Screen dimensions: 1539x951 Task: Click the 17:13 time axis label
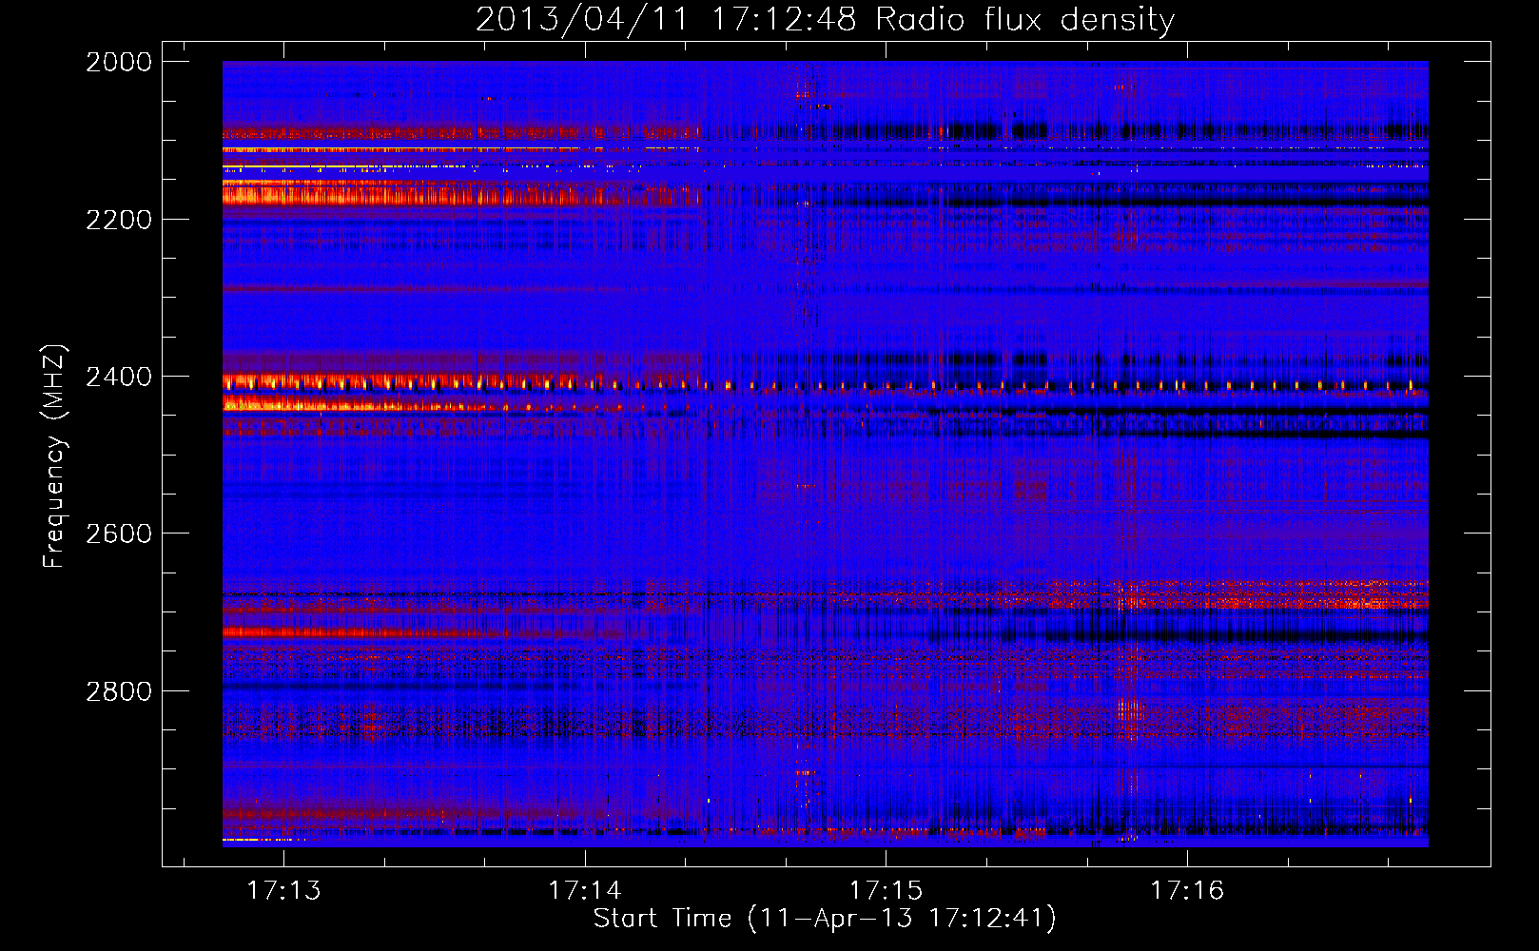(x=283, y=890)
